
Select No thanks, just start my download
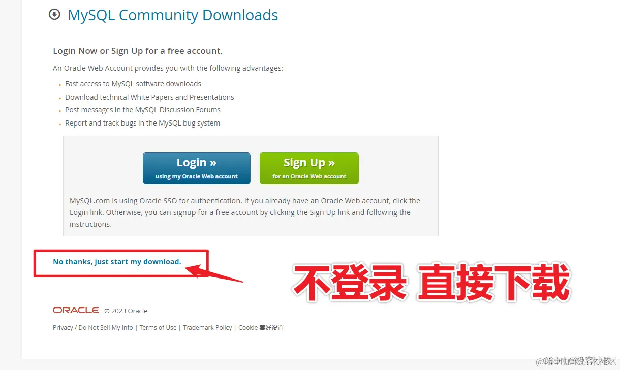click(117, 262)
